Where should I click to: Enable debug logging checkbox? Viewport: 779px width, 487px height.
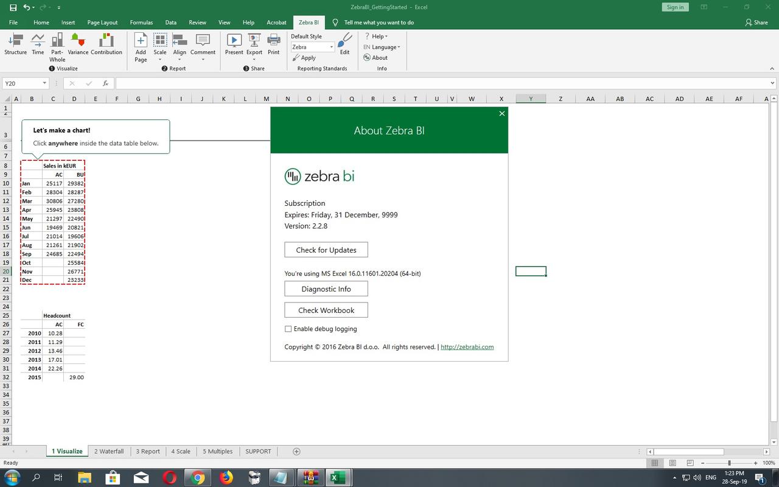(x=288, y=329)
